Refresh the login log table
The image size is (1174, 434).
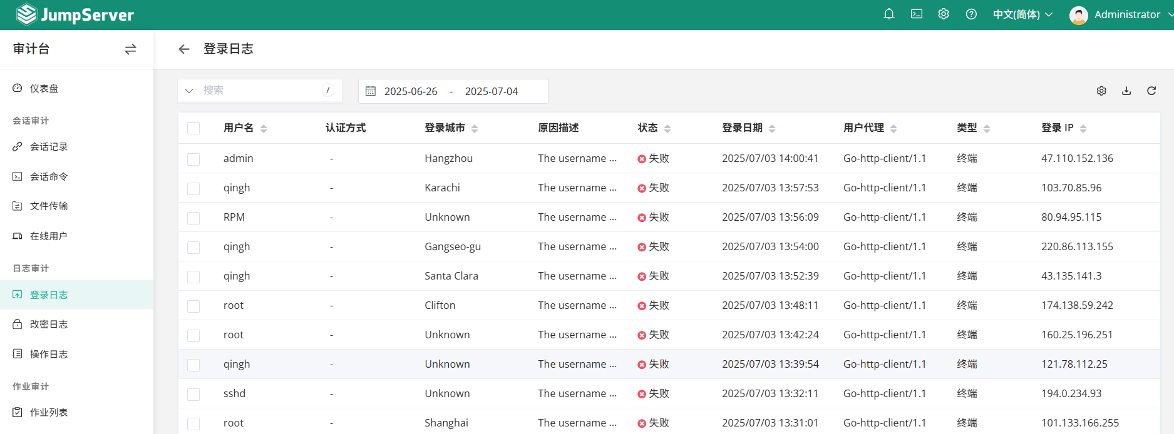(1151, 91)
